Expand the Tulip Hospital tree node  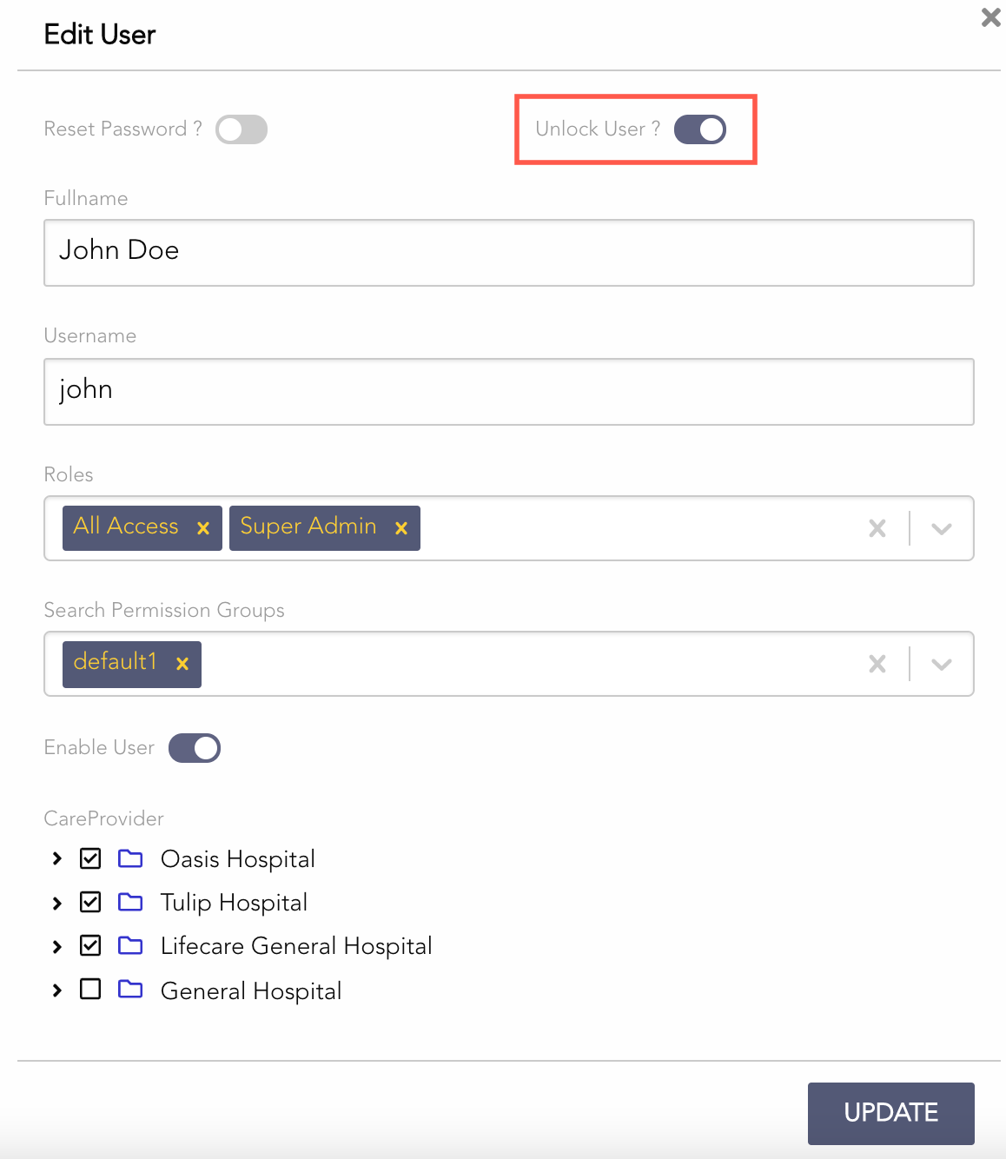tap(57, 903)
